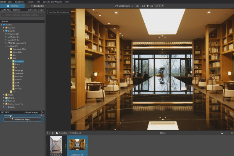Collapse the RAW folder arrow
The height and width of the screenshot is (156, 234).
coord(9,58)
